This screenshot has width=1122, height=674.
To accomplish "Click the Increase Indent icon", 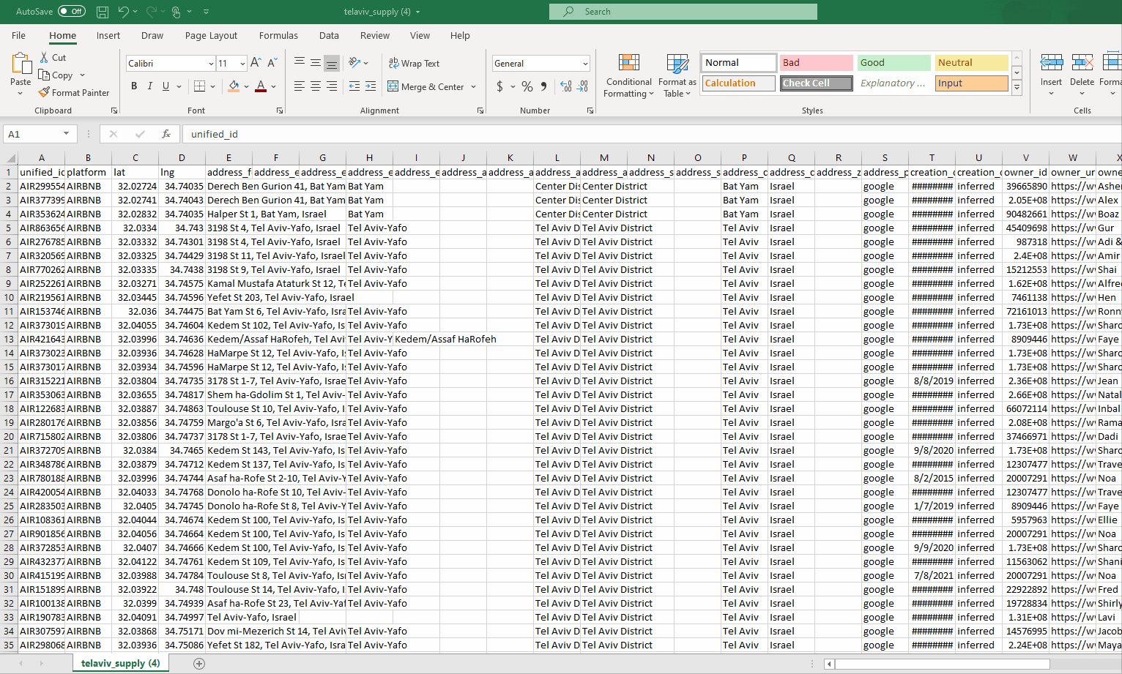I will [371, 86].
